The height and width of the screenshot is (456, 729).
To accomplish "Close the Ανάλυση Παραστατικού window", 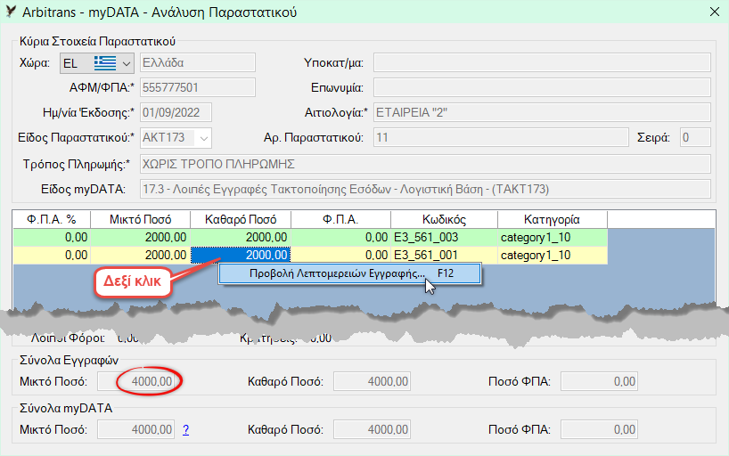I will point(715,12).
